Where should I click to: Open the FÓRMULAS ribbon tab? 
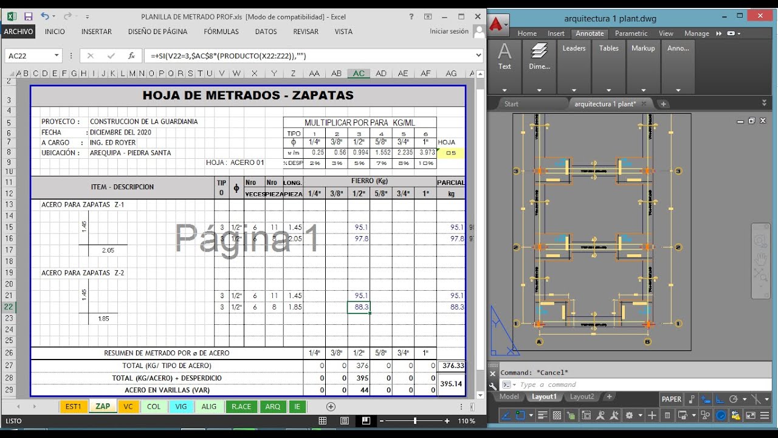221,32
